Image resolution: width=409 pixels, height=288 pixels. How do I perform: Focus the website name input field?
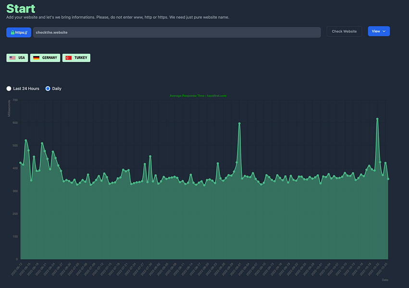click(177, 32)
